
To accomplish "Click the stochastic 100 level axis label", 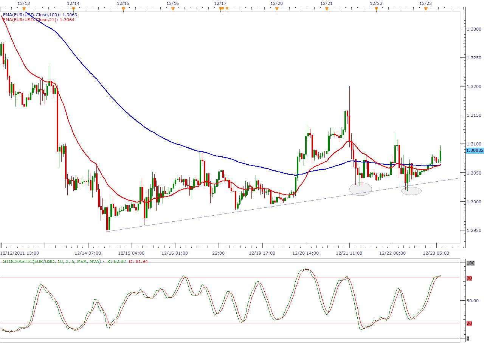I will (470, 263).
